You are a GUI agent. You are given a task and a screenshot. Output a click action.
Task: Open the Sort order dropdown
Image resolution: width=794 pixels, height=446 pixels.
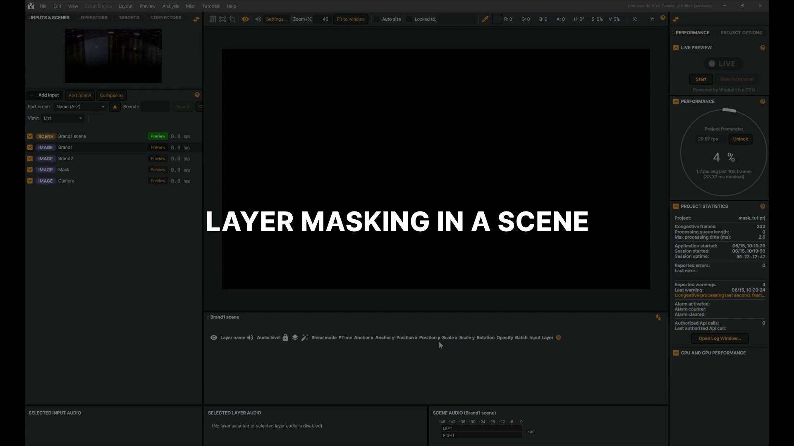coord(80,107)
